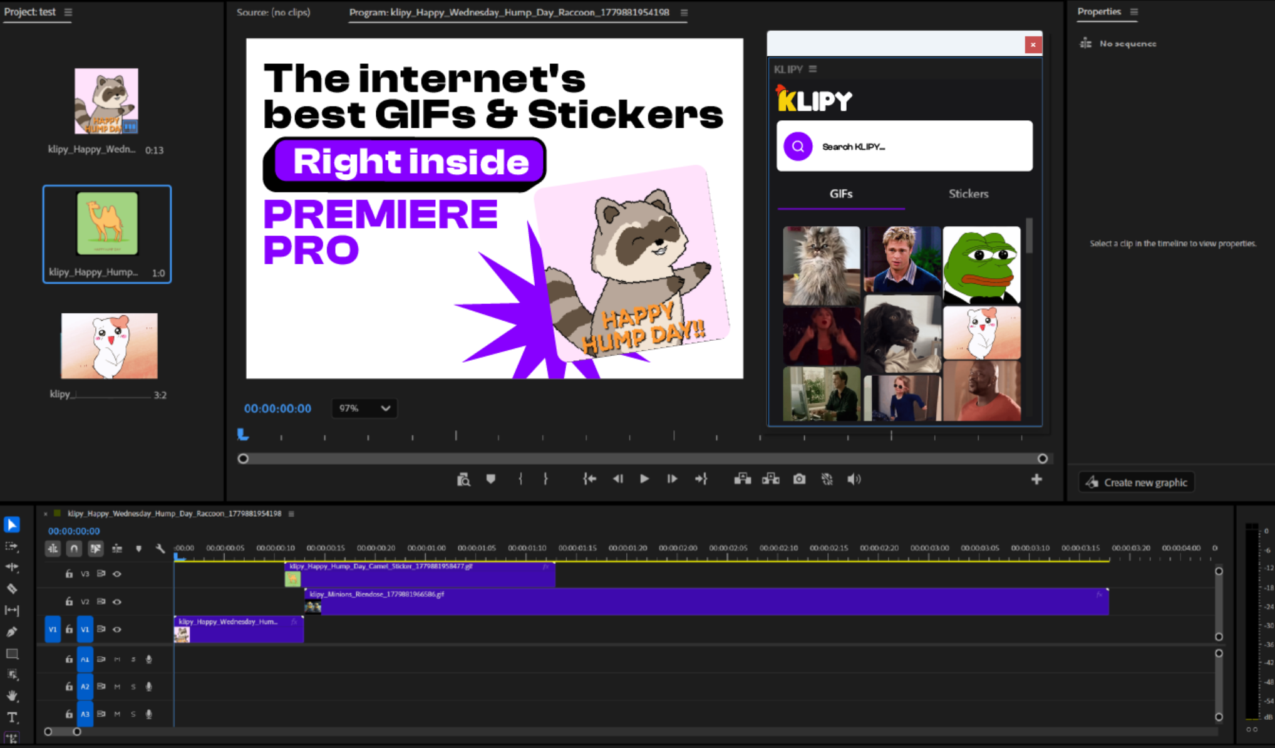Toggle snap in timeline (magnet icon)
Viewport: 1275px width, 748px height.
click(75, 549)
